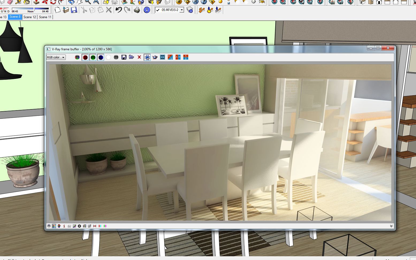Click Pan hand icon in top toolbar
This screenshot has width=416, height=260.
click(79, 2)
